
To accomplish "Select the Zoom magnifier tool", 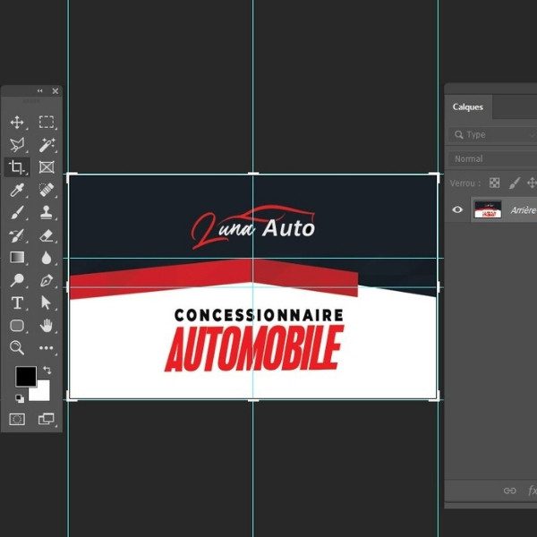I will (x=17, y=348).
